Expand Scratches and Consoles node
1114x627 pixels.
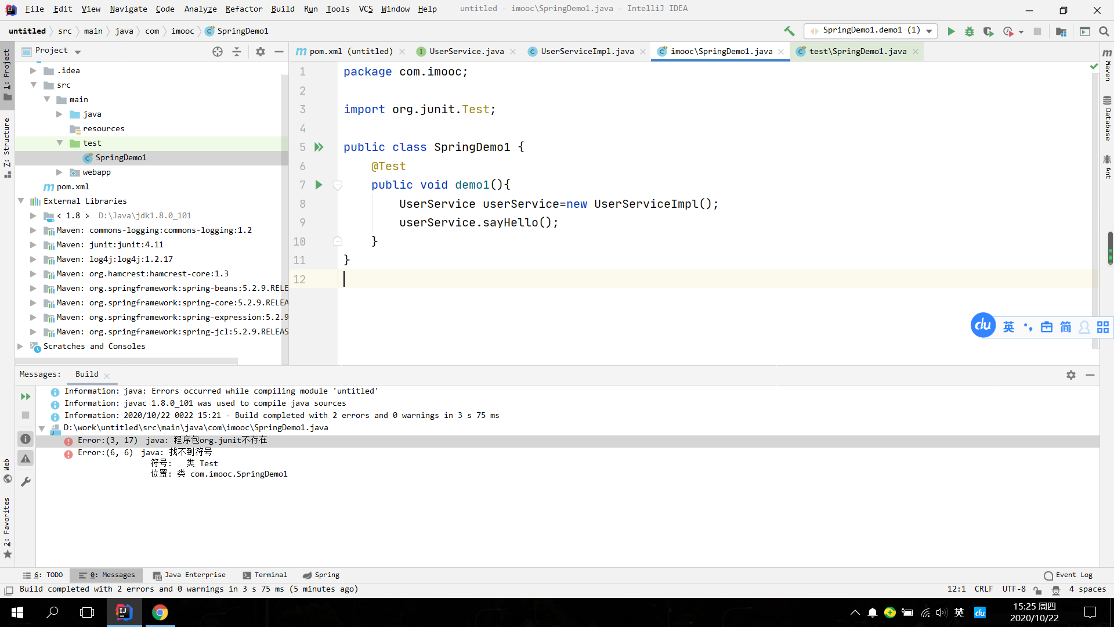point(21,346)
